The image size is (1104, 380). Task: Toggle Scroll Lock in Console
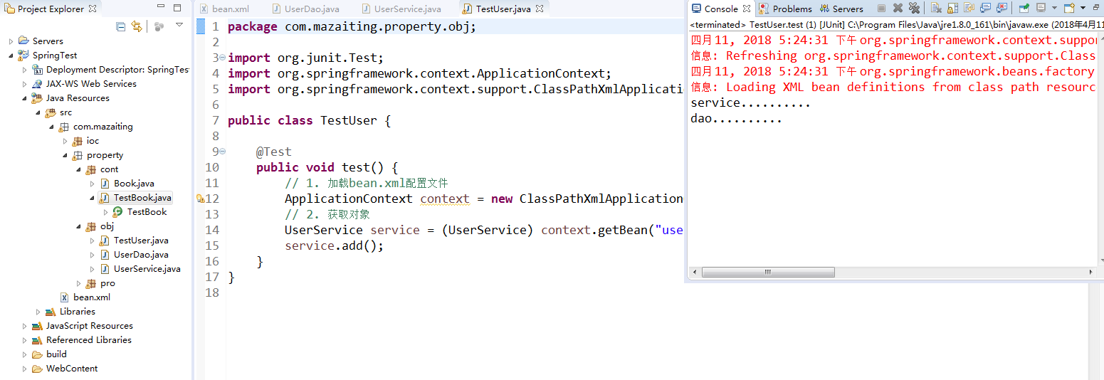coord(953,8)
